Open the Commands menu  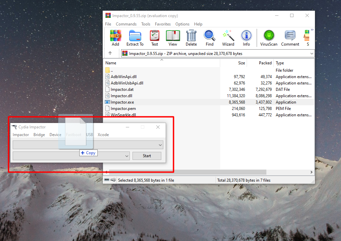126,24
